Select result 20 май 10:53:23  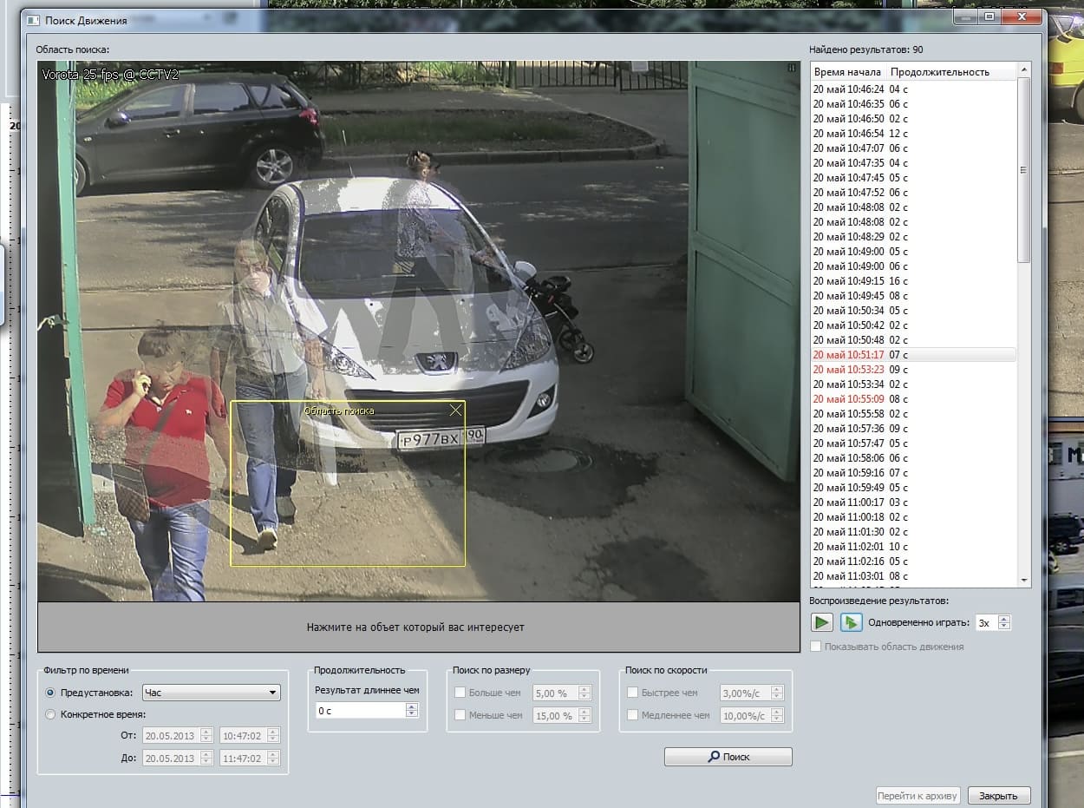click(913, 370)
